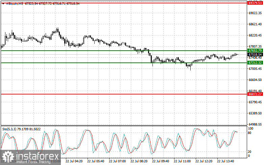Click the 22 Jul 05:40 time label
This screenshot has height=165, width=264.
point(96,161)
